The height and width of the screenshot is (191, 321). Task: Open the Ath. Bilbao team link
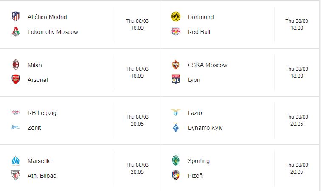click(x=42, y=176)
